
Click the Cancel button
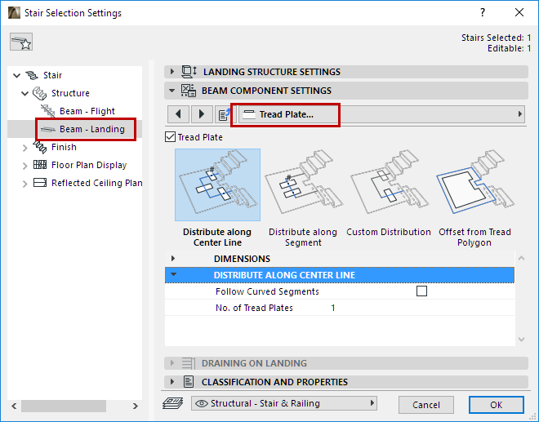pyautogui.click(x=426, y=405)
